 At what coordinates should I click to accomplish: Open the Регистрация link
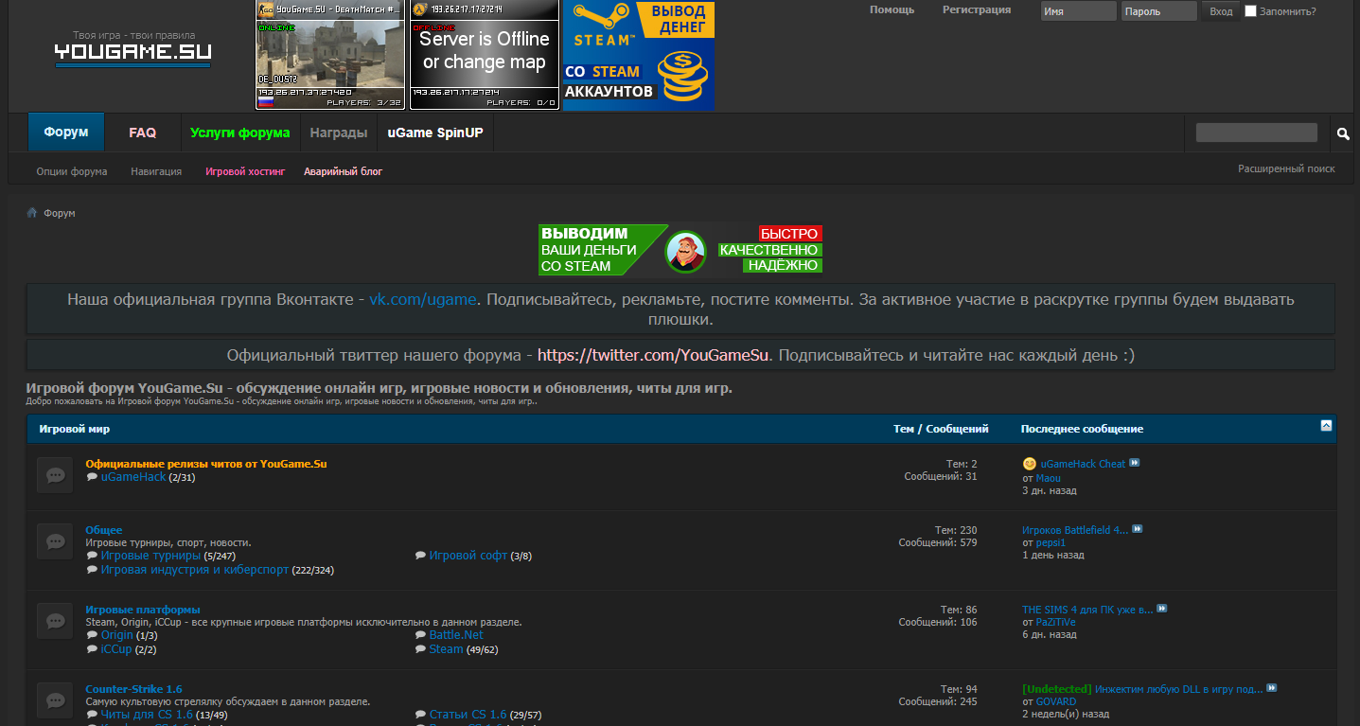(977, 9)
